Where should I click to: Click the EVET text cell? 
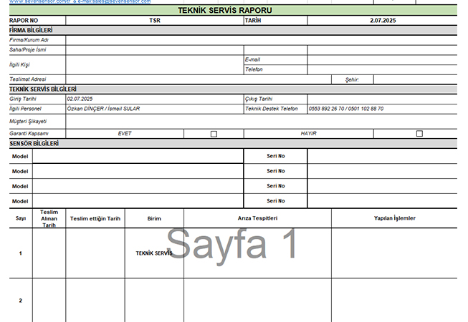(125, 134)
